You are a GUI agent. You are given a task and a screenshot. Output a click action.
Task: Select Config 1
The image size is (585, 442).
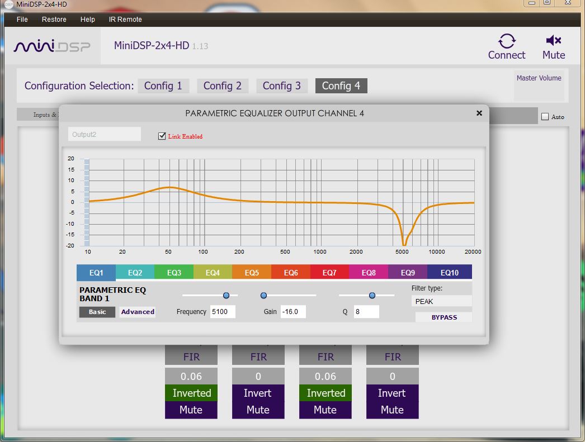pos(163,85)
